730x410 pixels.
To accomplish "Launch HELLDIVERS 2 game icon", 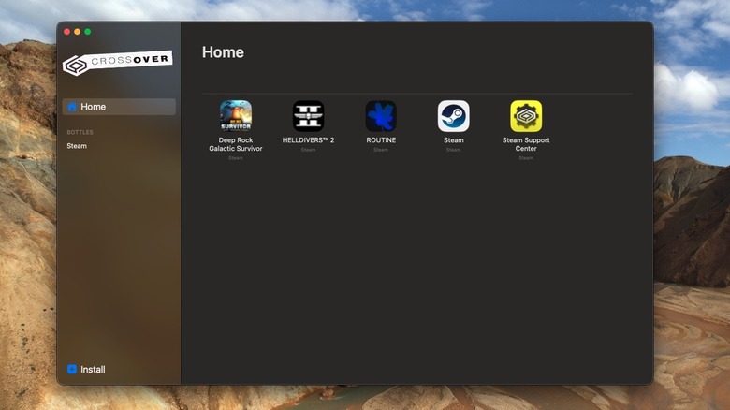I will 308,115.
